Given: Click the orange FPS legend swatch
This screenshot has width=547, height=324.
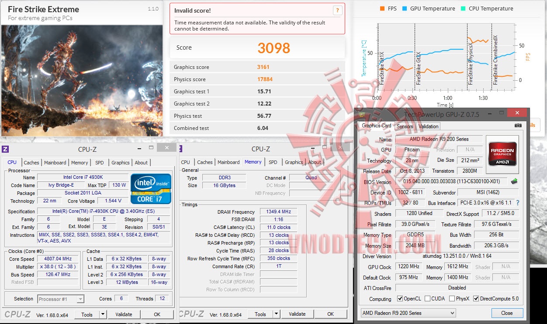Looking at the screenshot, I should coord(382,8).
